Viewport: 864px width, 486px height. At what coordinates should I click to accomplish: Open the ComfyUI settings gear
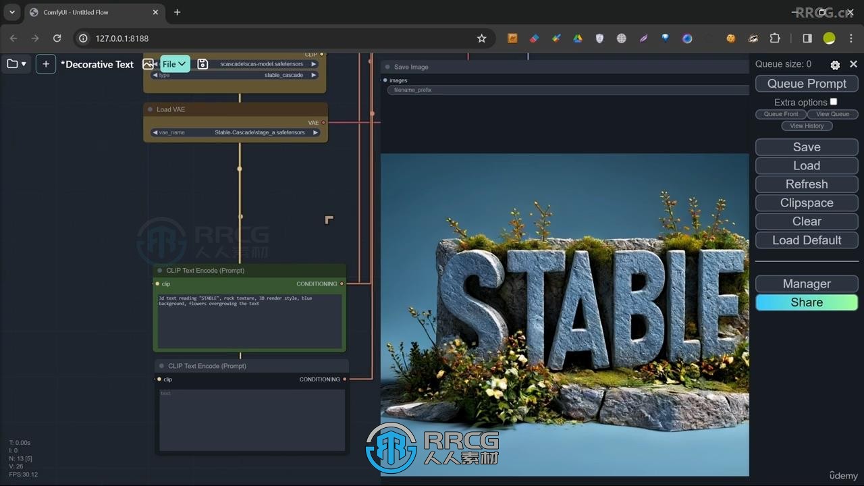click(835, 65)
